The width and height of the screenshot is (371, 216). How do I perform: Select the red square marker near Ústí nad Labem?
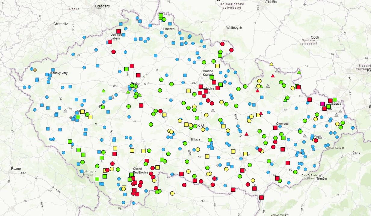click(118, 31)
